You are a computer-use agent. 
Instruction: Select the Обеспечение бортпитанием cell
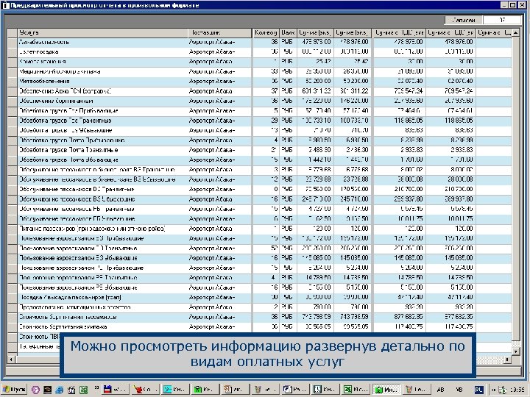102,101
